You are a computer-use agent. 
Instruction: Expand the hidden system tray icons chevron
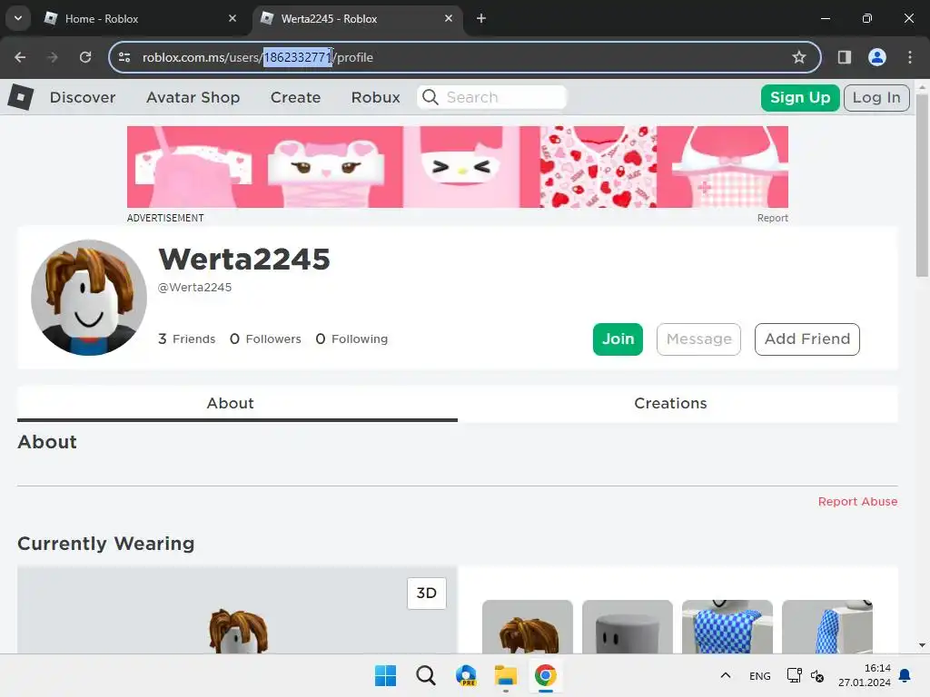point(725,675)
